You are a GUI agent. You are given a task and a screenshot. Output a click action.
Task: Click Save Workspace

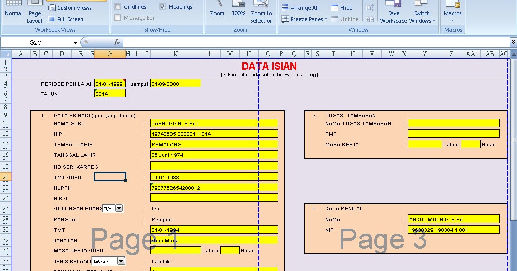pyautogui.click(x=394, y=12)
